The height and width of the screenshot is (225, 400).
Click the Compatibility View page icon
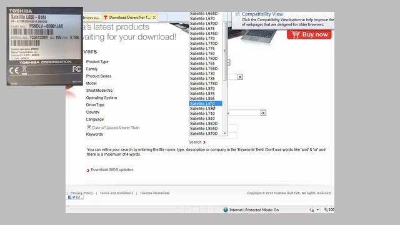pyautogui.click(x=237, y=14)
